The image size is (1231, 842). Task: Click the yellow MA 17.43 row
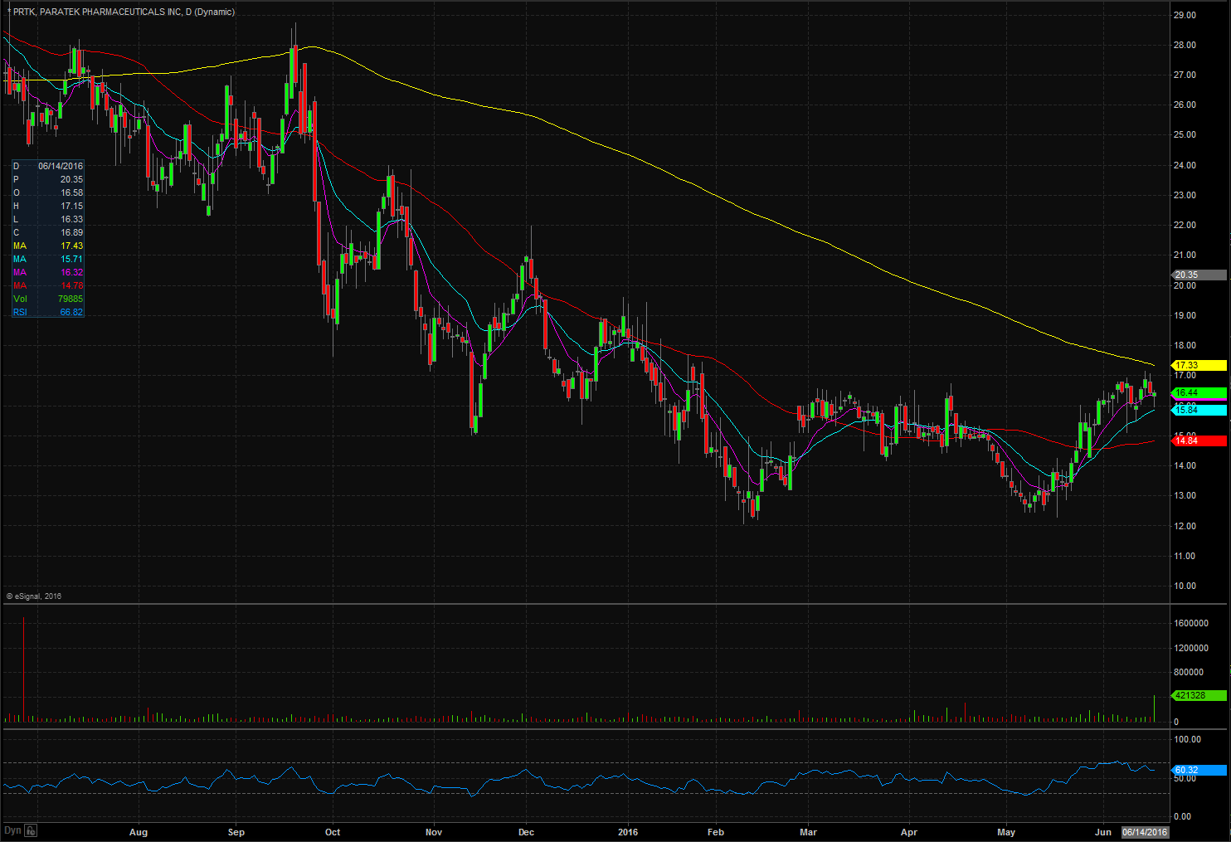48,246
